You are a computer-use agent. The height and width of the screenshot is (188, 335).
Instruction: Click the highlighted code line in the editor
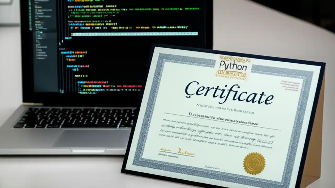click(131, 34)
